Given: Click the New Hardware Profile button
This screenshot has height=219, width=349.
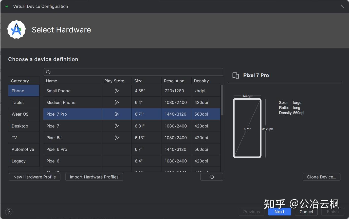Looking at the screenshot, I should [35, 177].
